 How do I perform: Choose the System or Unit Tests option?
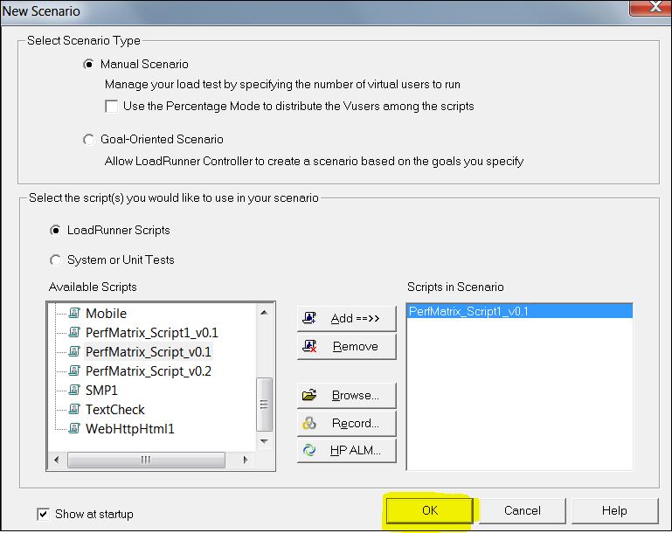pyautogui.click(x=56, y=260)
